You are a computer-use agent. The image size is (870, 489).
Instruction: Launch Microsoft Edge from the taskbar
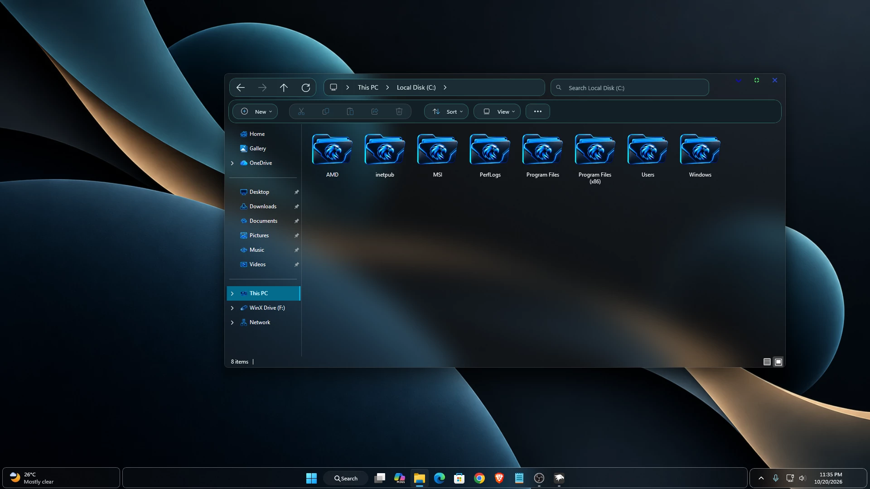(440, 479)
